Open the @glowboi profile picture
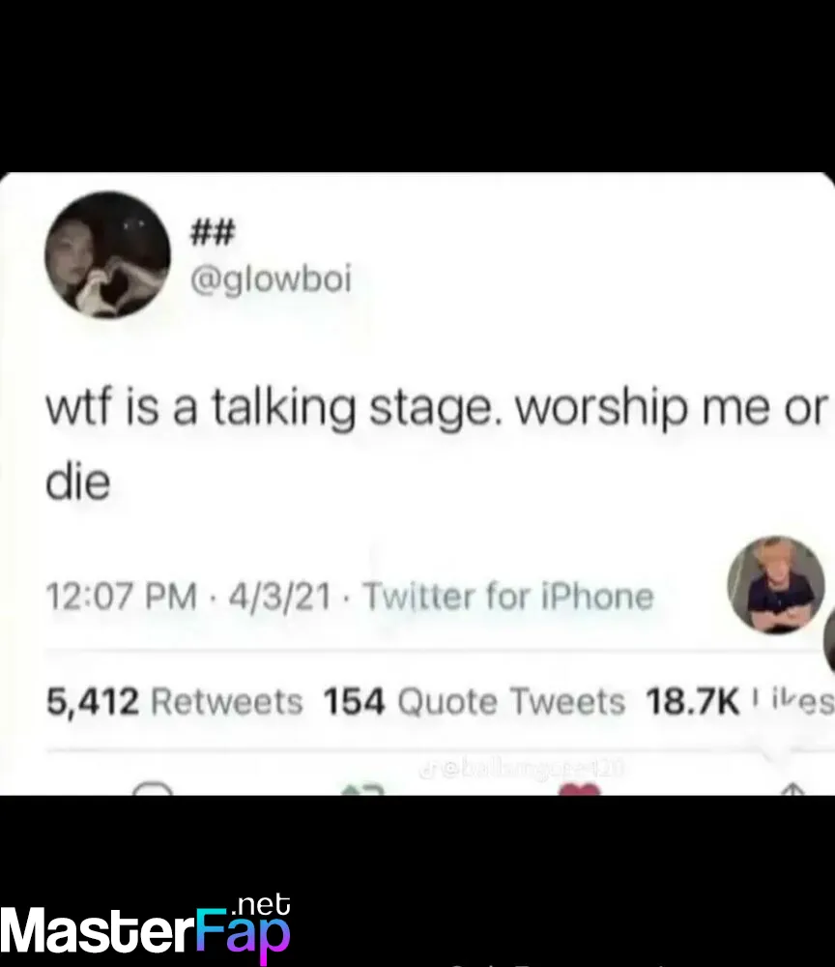This screenshot has height=967, width=835. pos(107,255)
